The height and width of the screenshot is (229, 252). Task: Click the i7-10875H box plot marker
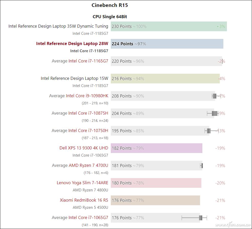(x=215, y=113)
